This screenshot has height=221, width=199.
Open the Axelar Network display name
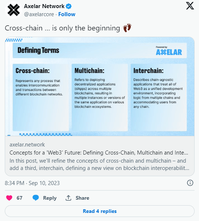(x=44, y=6)
